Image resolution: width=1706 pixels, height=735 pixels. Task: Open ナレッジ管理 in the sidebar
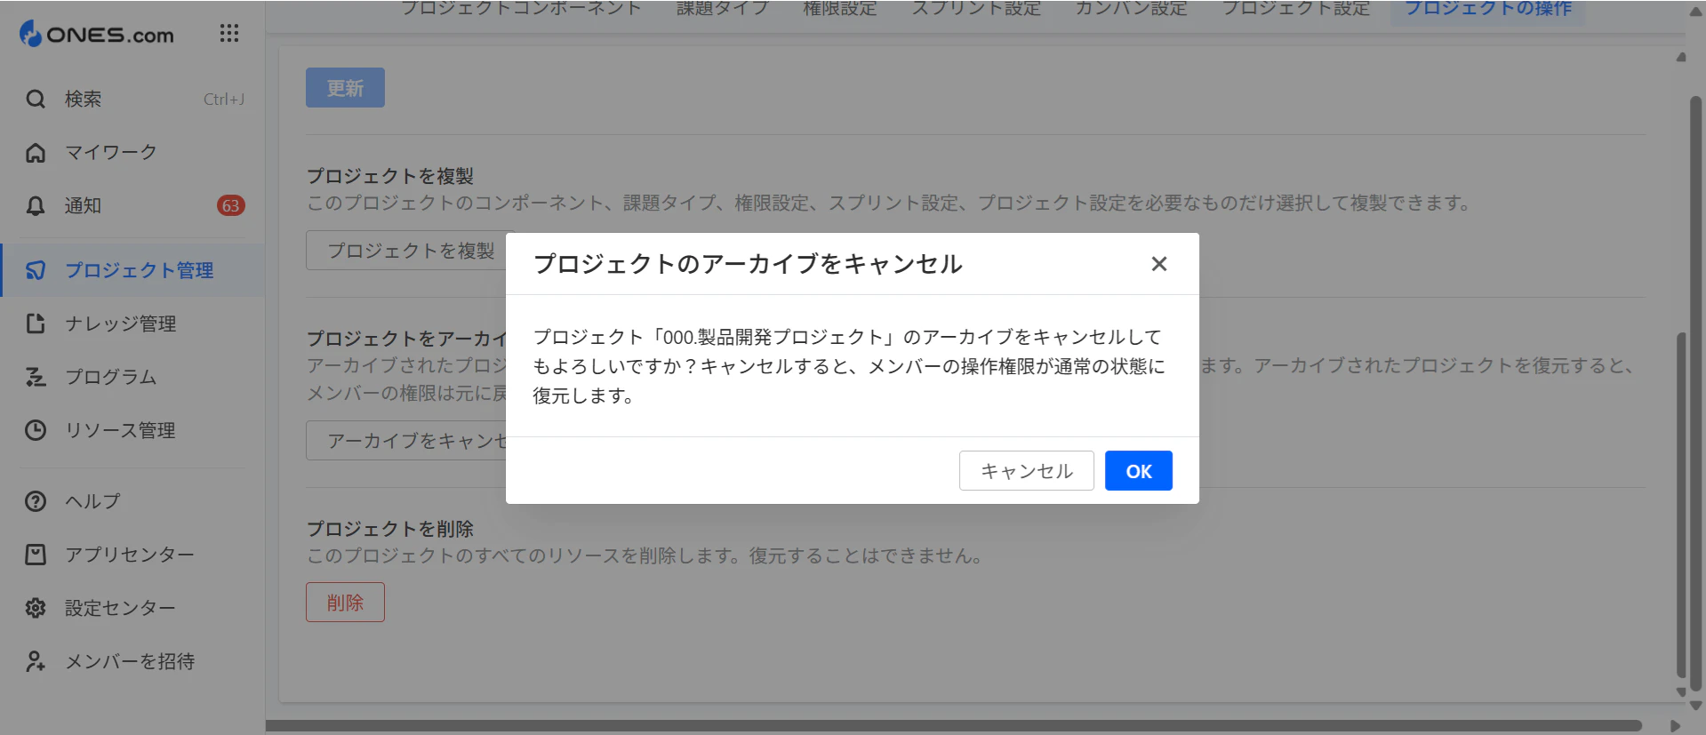click(x=133, y=324)
